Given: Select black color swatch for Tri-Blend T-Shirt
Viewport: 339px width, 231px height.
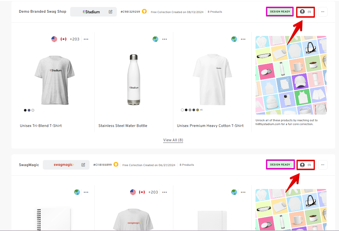Looking at the screenshot, I should pyautogui.click(x=25, y=110).
